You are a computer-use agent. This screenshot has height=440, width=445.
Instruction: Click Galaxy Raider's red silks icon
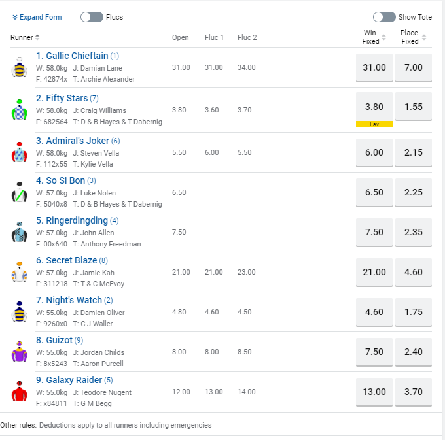click(19, 392)
